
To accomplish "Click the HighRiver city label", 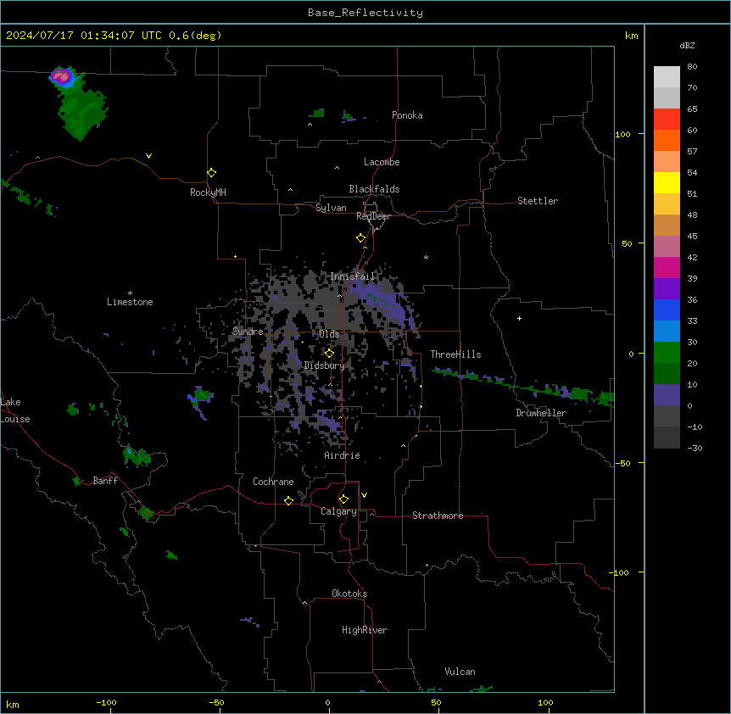I will pyautogui.click(x=365, y=630).
